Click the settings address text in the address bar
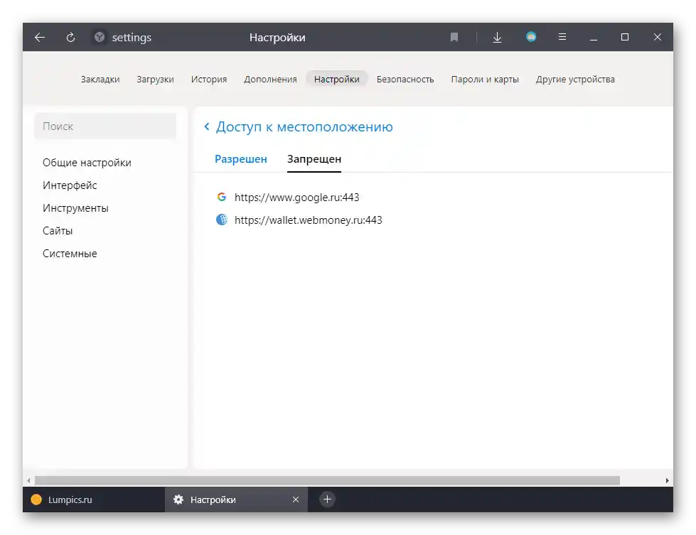 tap(132, 37)
